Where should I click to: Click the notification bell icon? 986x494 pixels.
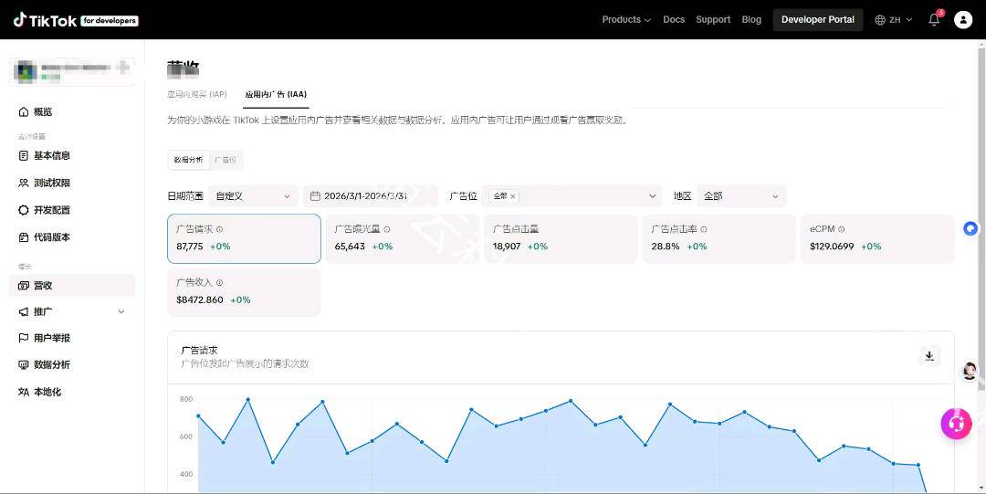(x=934, y=20)
